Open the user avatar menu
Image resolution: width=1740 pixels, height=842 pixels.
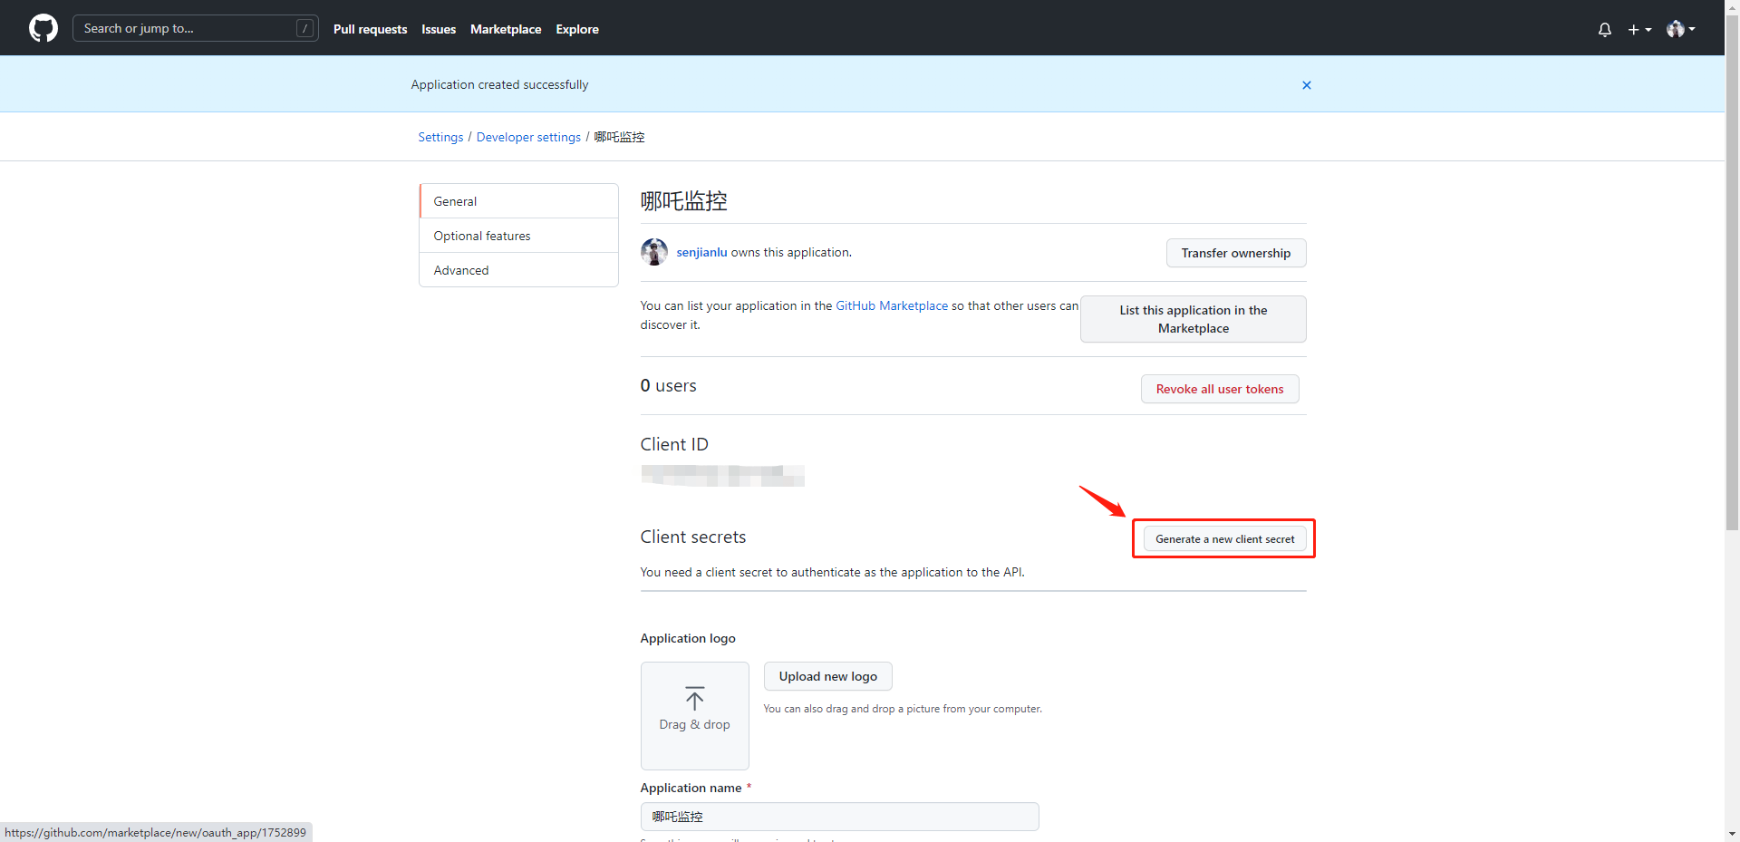1681,29
